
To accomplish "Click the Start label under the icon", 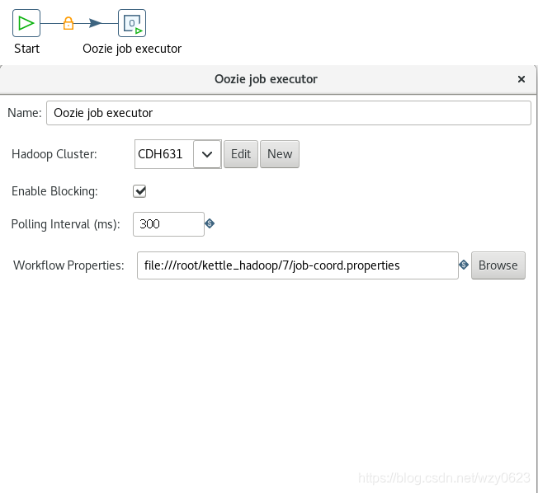I will (26, 49).
